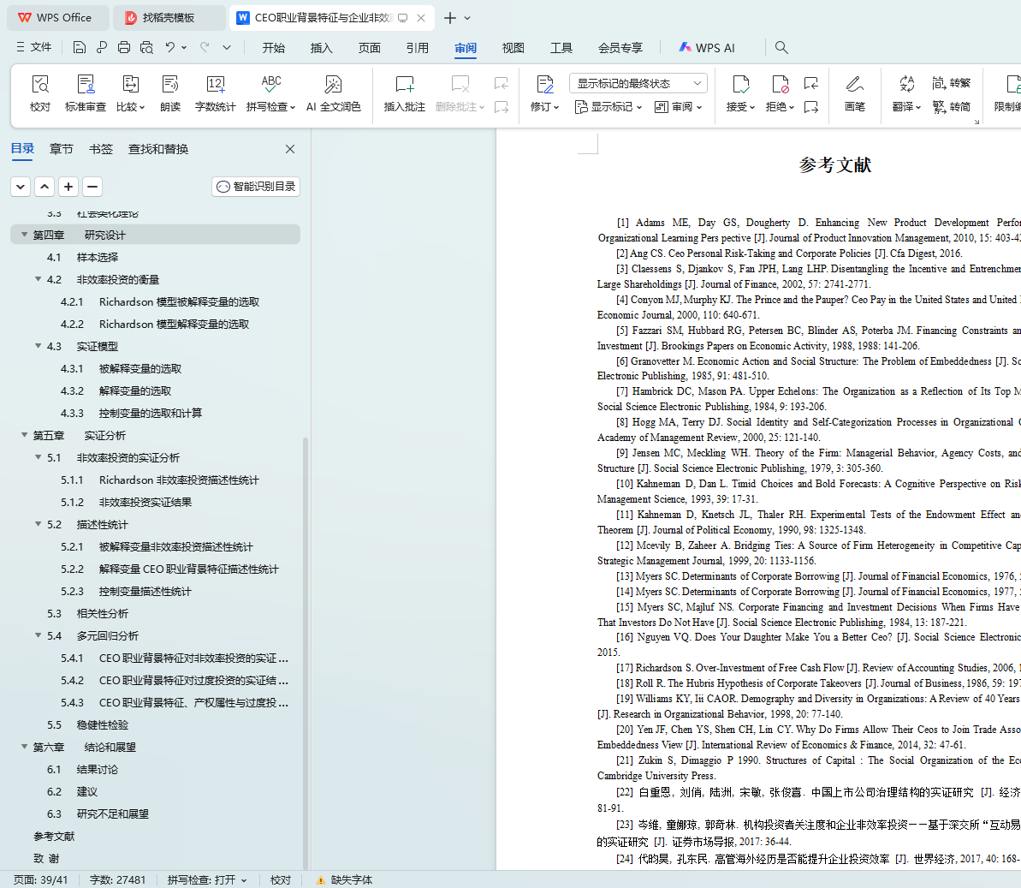Select the 画笔 pen tool

854,92
